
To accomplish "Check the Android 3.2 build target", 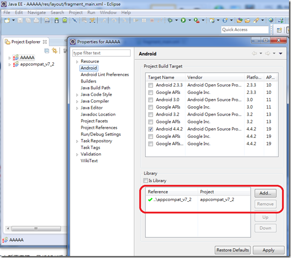I will tap(150, 114).
